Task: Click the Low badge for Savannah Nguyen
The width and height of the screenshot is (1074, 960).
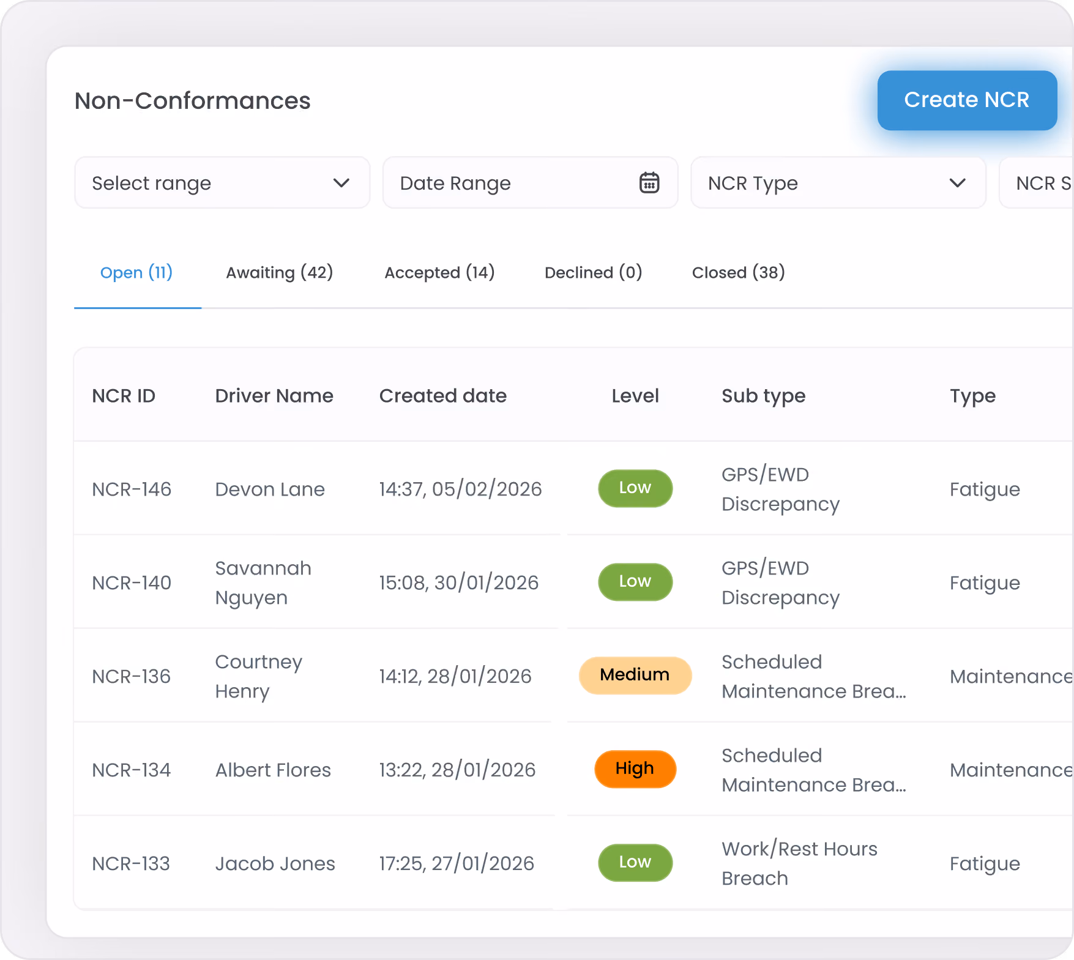Action: click(x=635, y=582)
